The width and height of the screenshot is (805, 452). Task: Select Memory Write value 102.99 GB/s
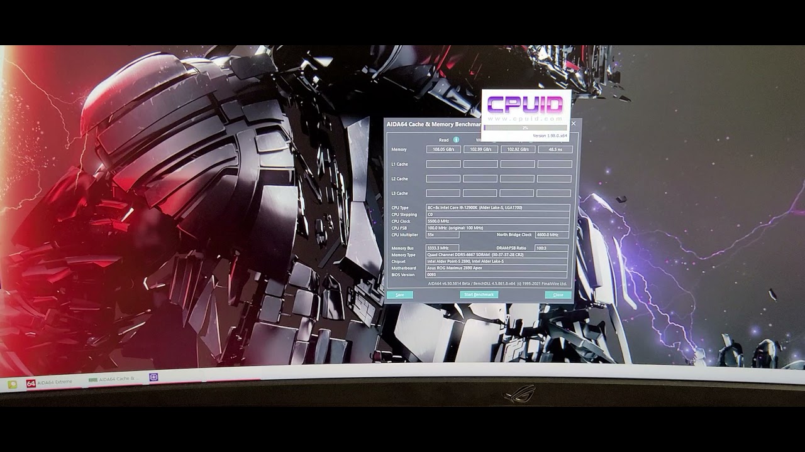click(x=480, y=149)
